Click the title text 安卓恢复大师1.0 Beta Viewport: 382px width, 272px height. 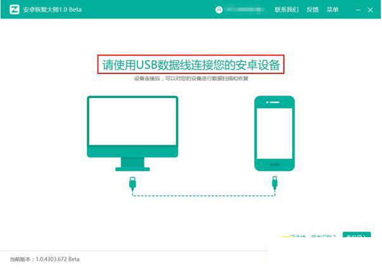coord(52,9)
